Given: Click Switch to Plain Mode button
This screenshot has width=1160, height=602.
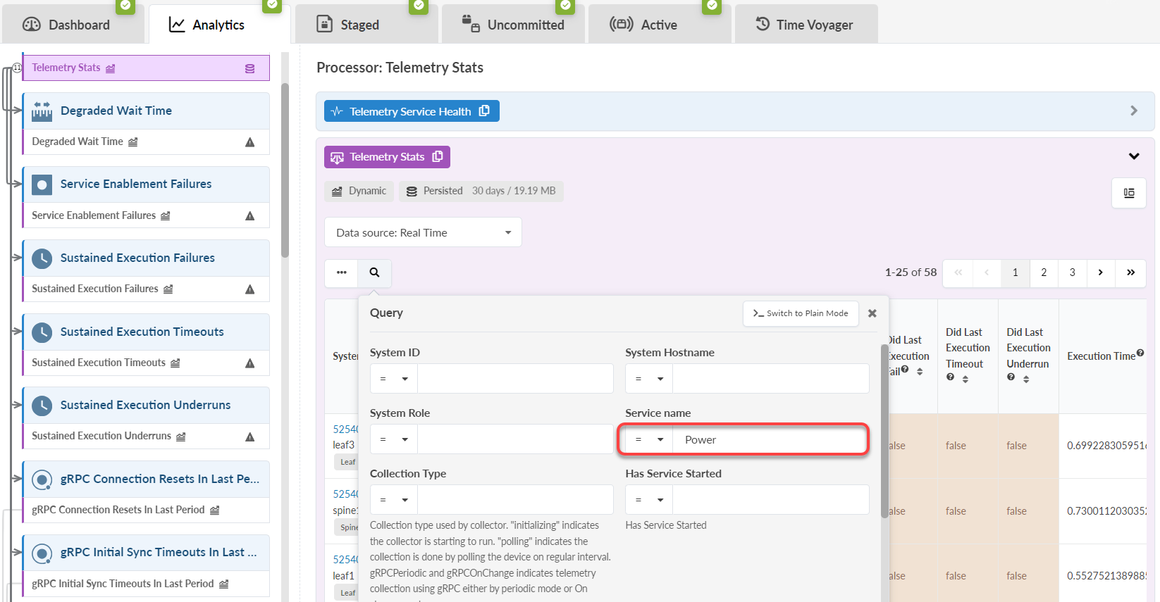Looking at the screenshot, I should 801,313.
